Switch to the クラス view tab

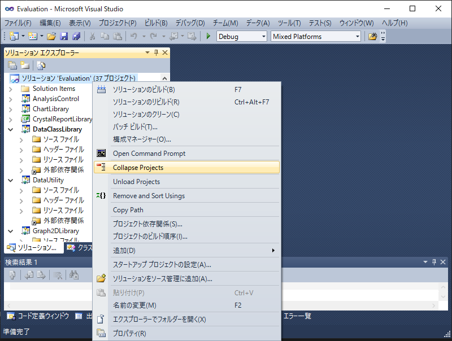click(x=80, y=248)
